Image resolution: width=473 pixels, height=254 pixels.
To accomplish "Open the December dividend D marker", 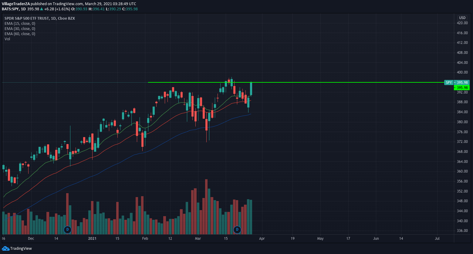I will click(67, 229).
